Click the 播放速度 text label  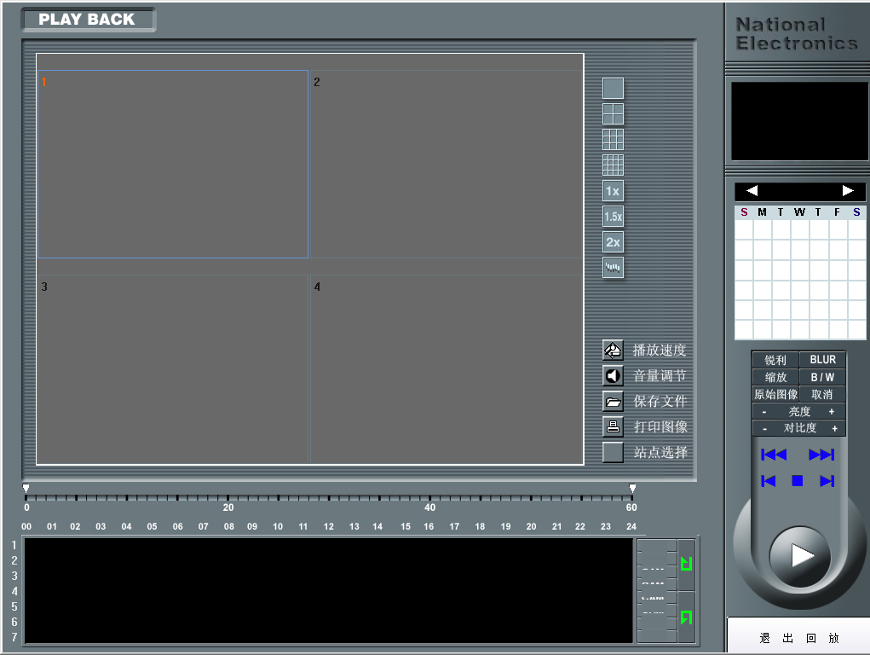click(660, 350)
